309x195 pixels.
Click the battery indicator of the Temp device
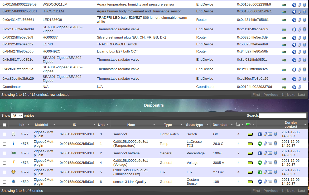point(250,144)
